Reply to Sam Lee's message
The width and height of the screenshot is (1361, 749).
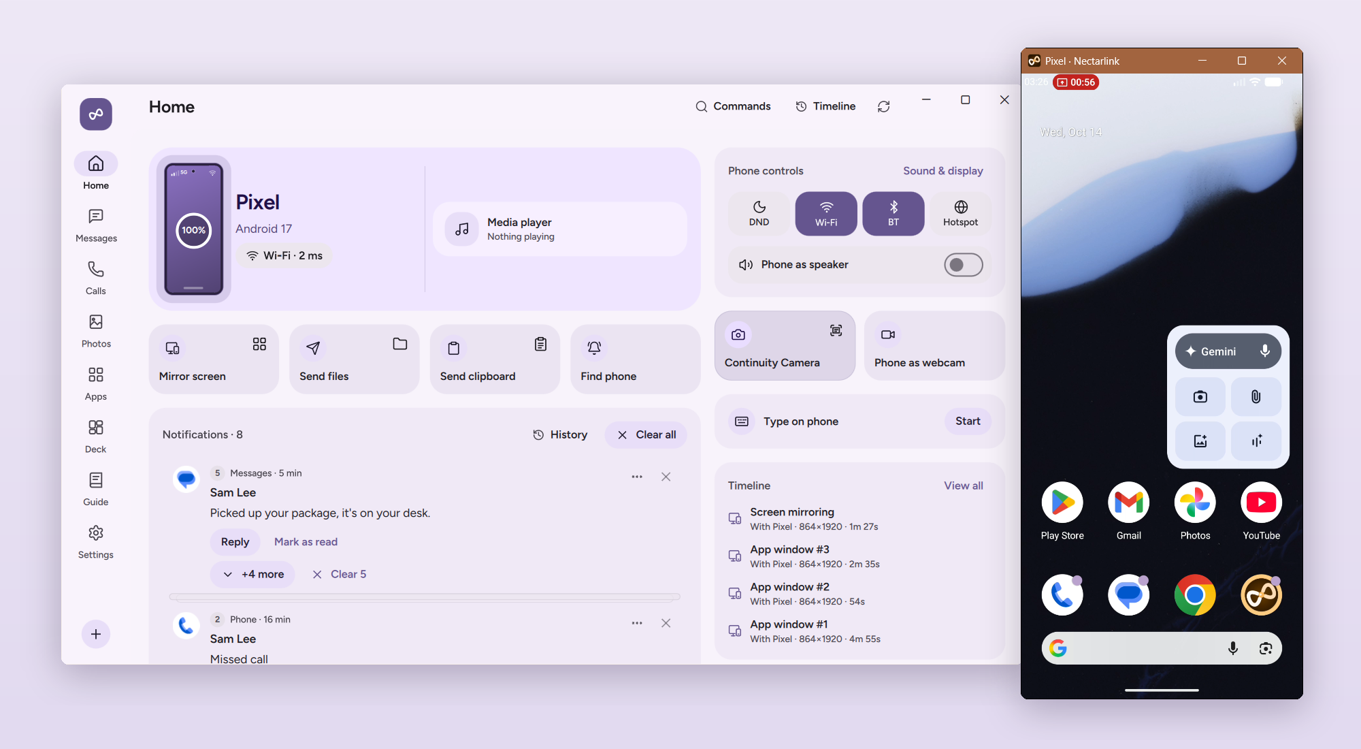(x=235, y=541)
